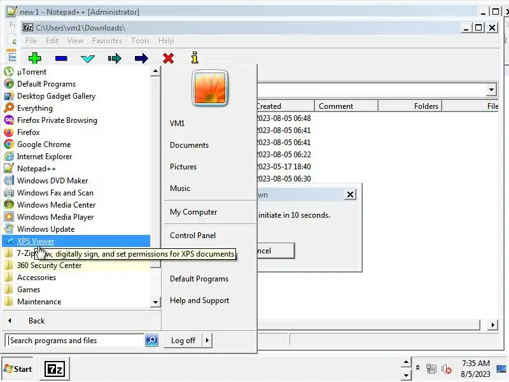Go Back to the main start menu
The width and height of the screenshot is (509, 382).
pos(36,321)
